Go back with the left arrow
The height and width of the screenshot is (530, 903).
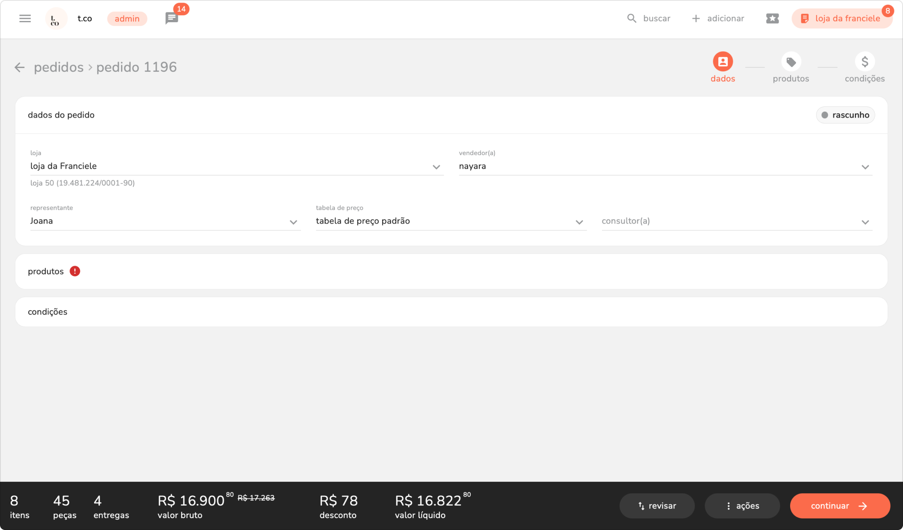pos(20,67)
